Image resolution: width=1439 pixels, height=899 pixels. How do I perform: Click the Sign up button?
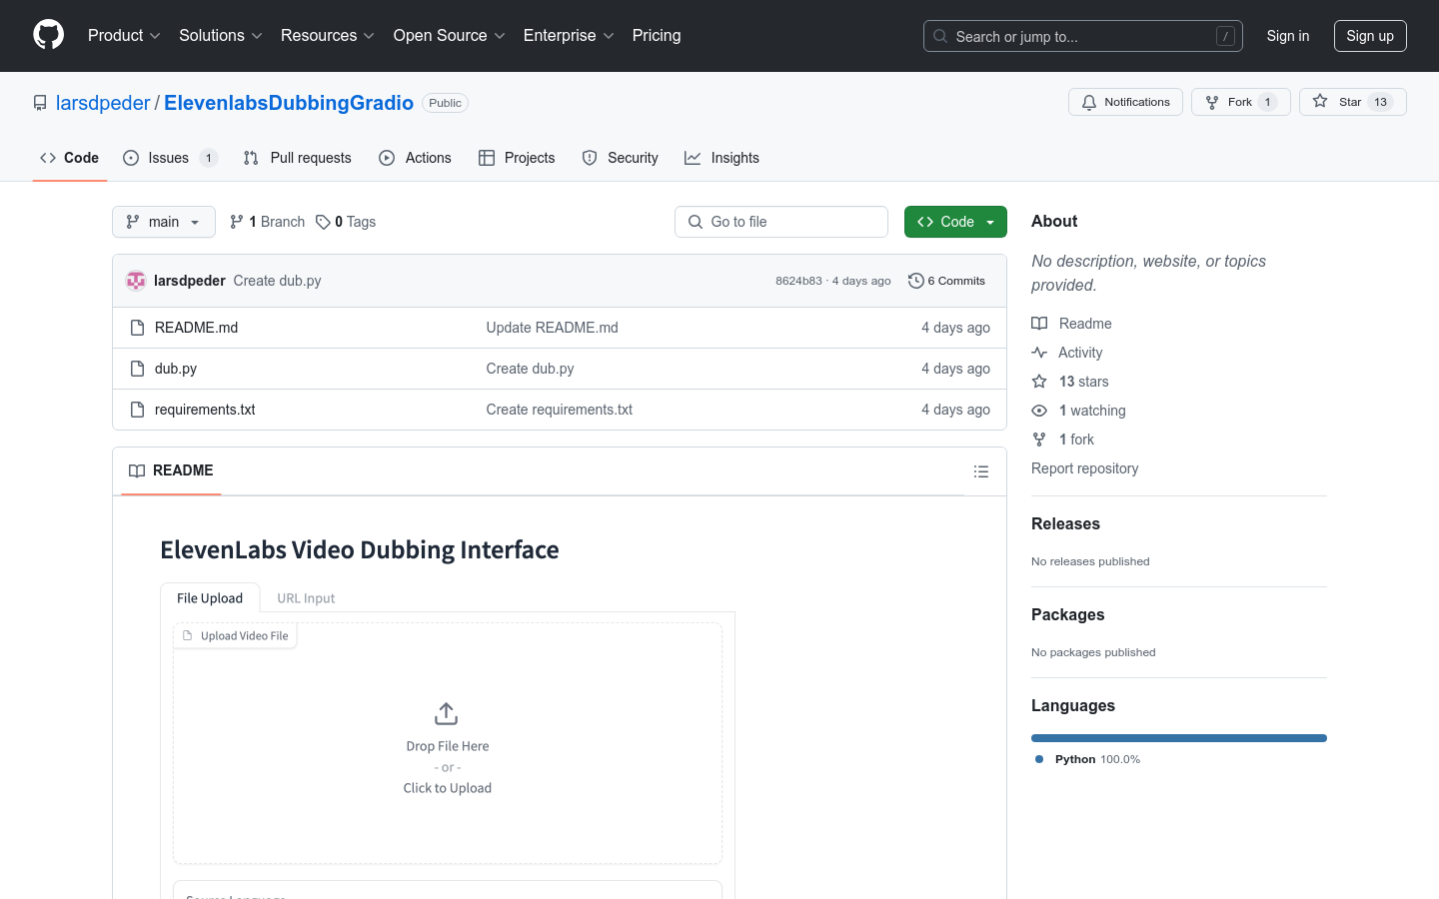click(x=1370, y=36)
